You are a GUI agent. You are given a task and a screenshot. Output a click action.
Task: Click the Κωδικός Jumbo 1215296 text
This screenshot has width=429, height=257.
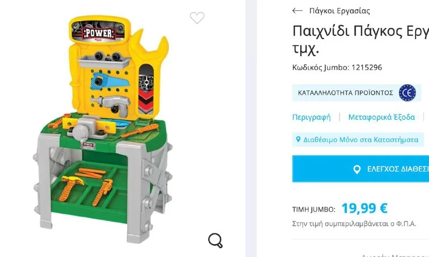pos(337,67)
